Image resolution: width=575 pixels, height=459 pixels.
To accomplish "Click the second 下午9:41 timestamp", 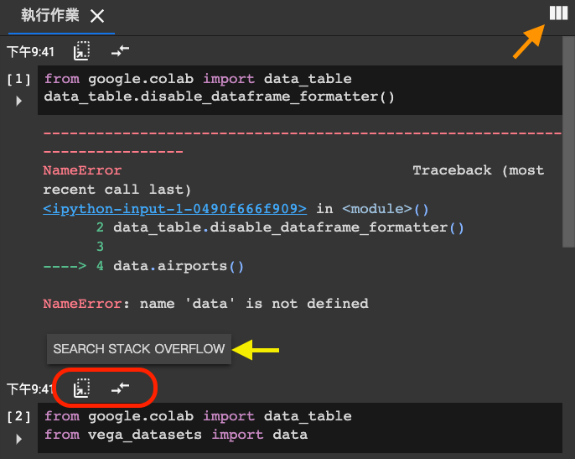I will [x=31, y=389].
